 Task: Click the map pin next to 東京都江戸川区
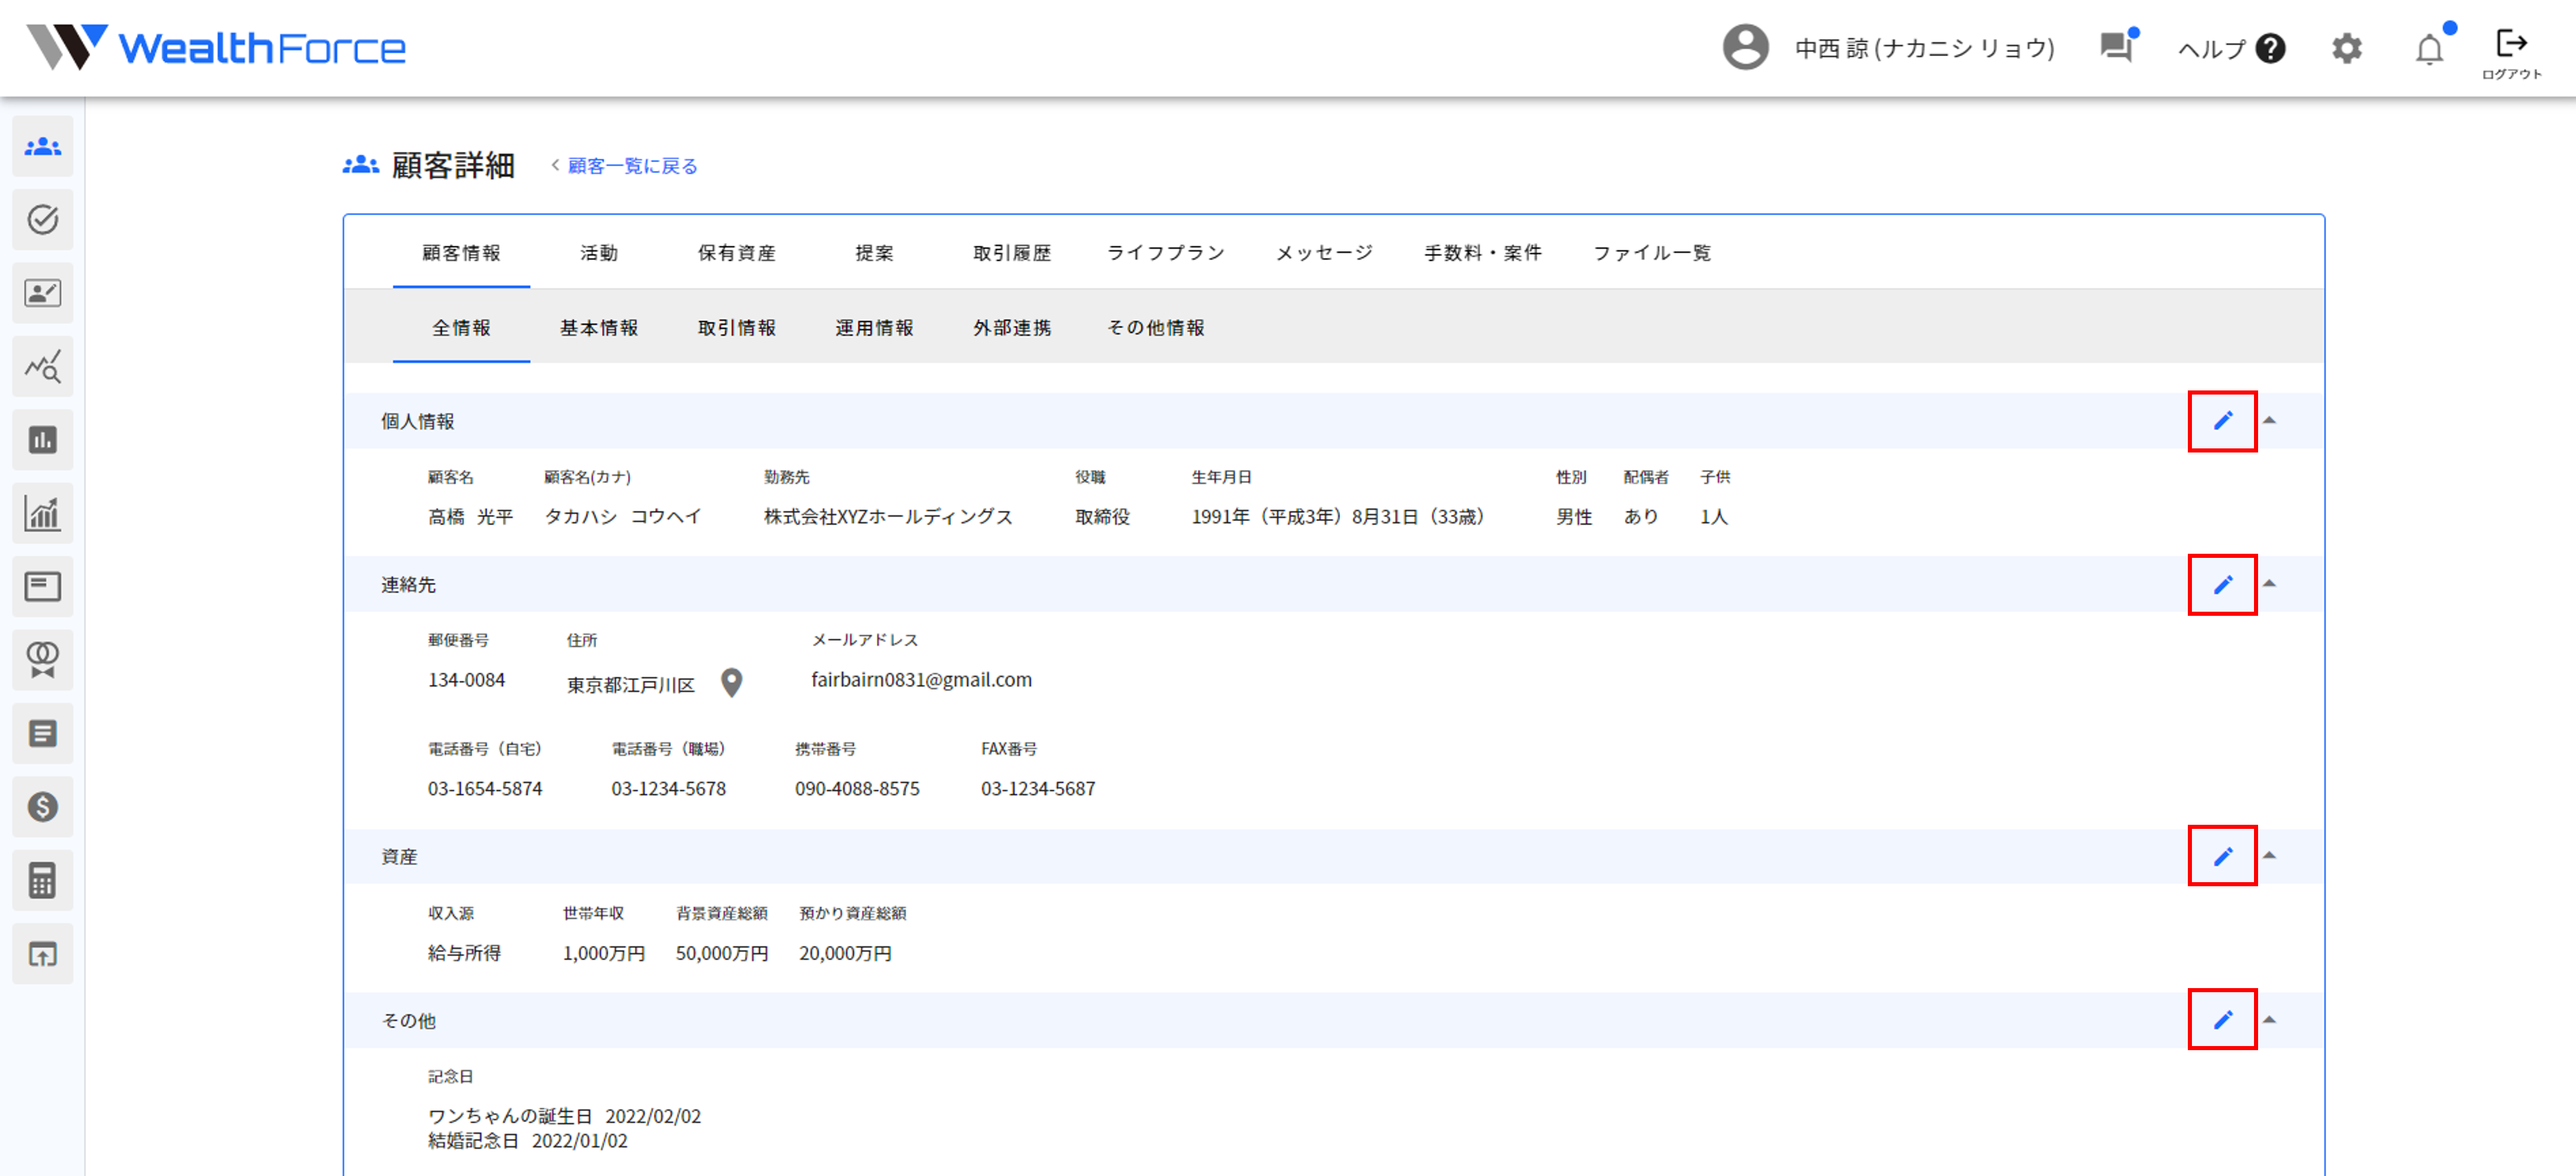[x=732, y=683]
